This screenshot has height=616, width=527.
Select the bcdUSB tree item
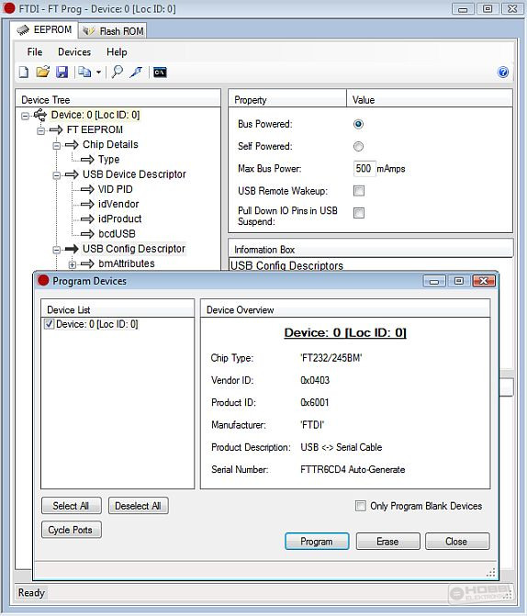pyautogui.click(x=117, y=234)
